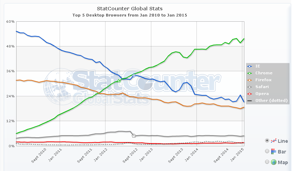Click the bar chart icon

[x=274, y=151]
